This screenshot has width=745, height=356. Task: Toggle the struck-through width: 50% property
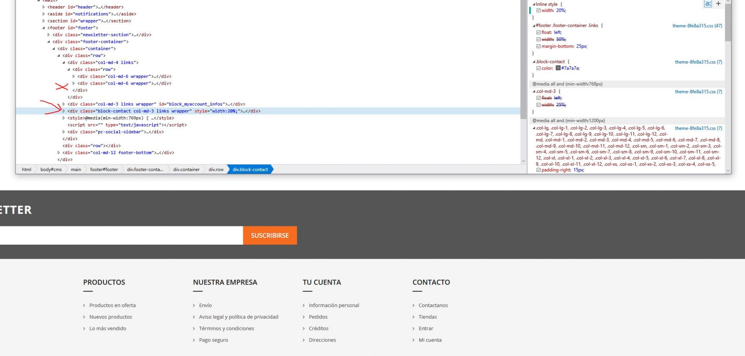click(538, 40)
